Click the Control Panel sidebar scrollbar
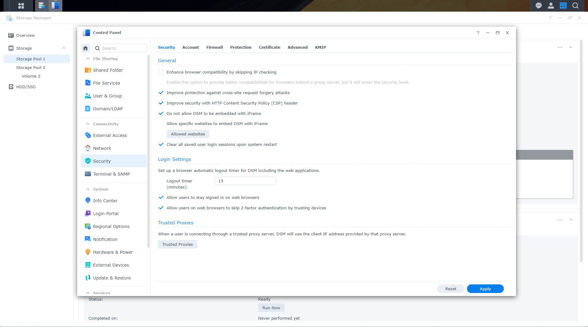 149,151
